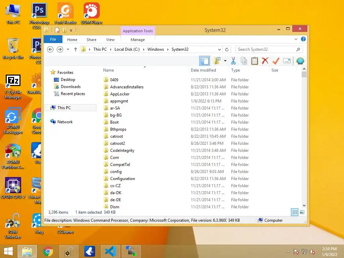Viewport: 344px width, 258px height.
Task: Click the folder options icon in the toolbar
Action: coord(217,61)
